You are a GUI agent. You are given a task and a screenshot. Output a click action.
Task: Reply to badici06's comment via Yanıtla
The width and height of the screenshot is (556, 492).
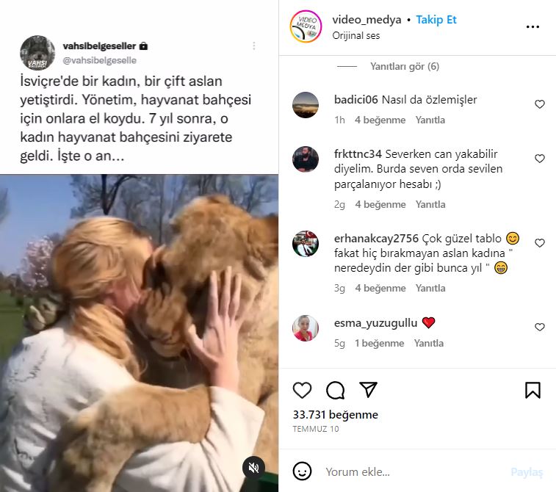pos(430,120)
